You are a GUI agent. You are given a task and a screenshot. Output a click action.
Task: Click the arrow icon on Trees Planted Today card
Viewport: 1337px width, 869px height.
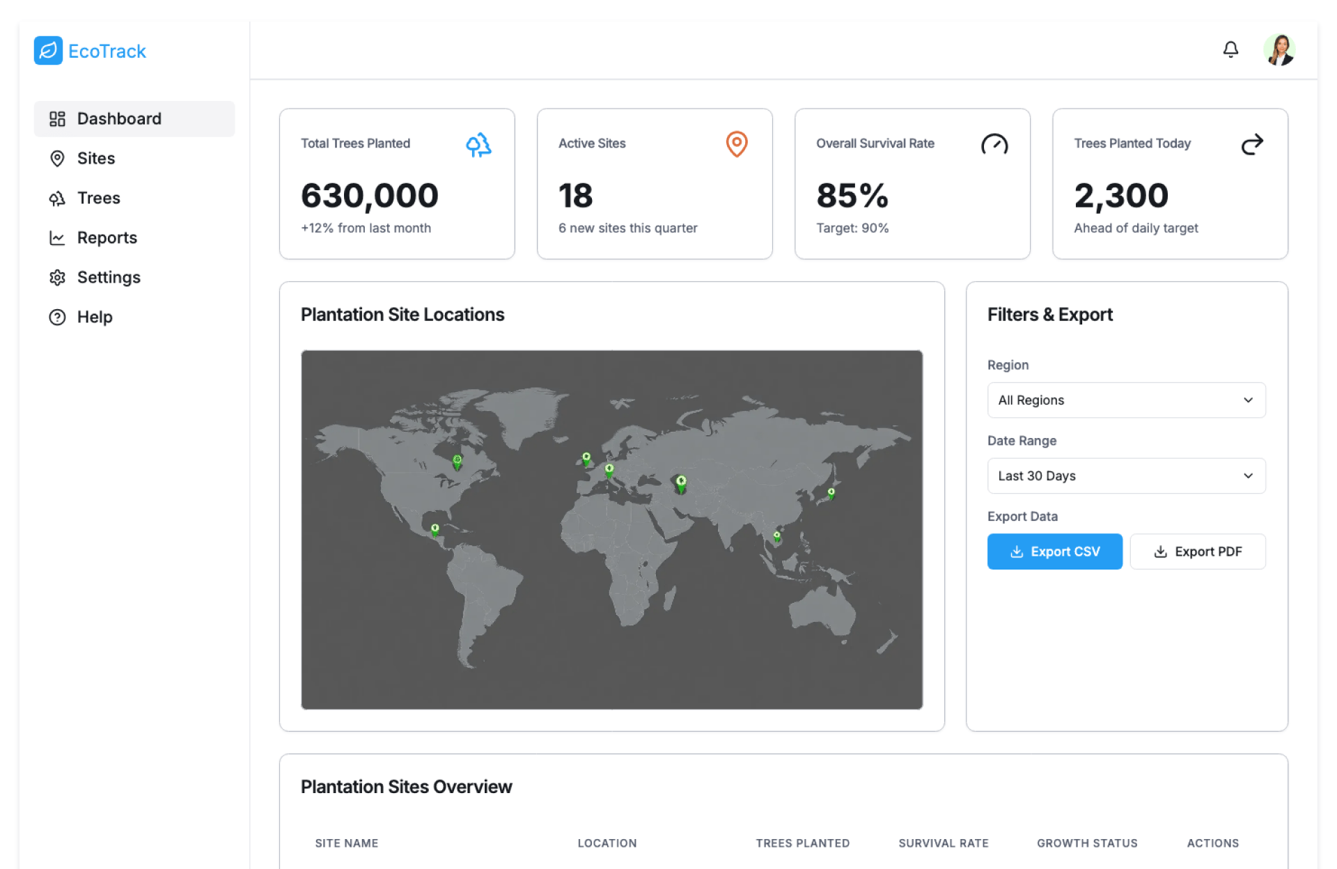point(1251,144)
